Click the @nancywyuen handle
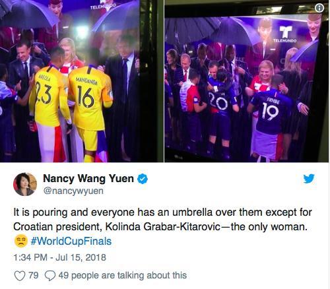Screen dimensions: 330x289 tap(73, 191)
